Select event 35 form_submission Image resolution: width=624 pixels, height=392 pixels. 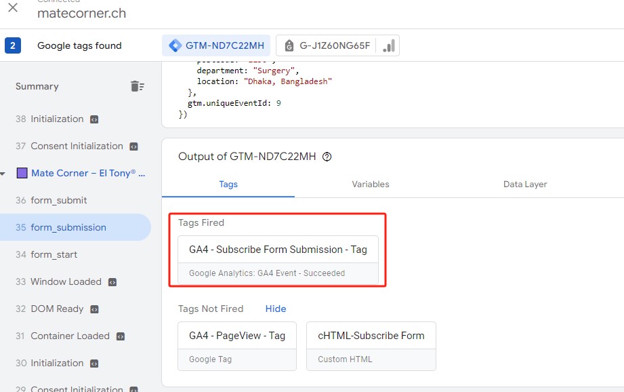click(76, 227)
